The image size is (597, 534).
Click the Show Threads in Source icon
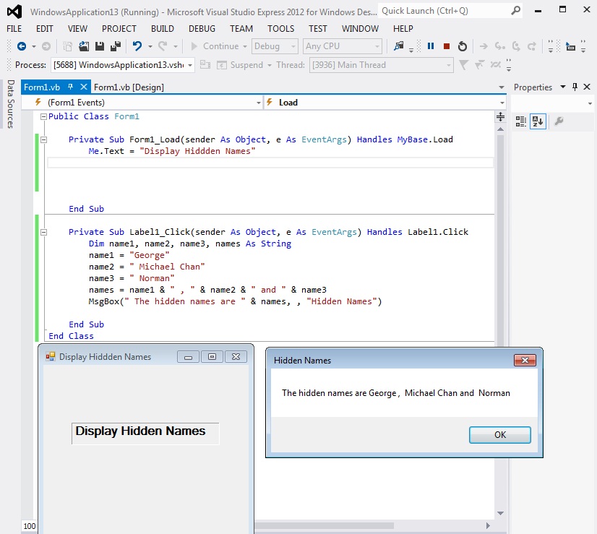495,65
